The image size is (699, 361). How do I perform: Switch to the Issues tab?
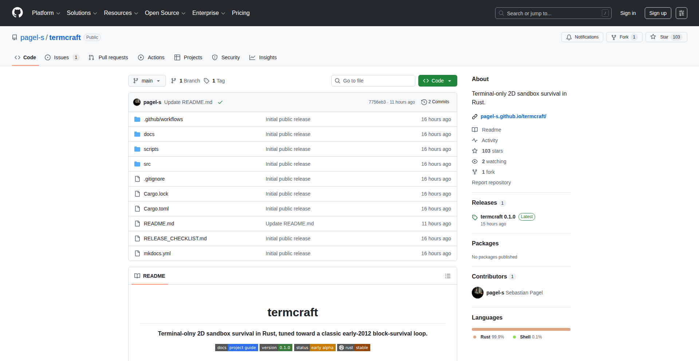click(61, 57)
